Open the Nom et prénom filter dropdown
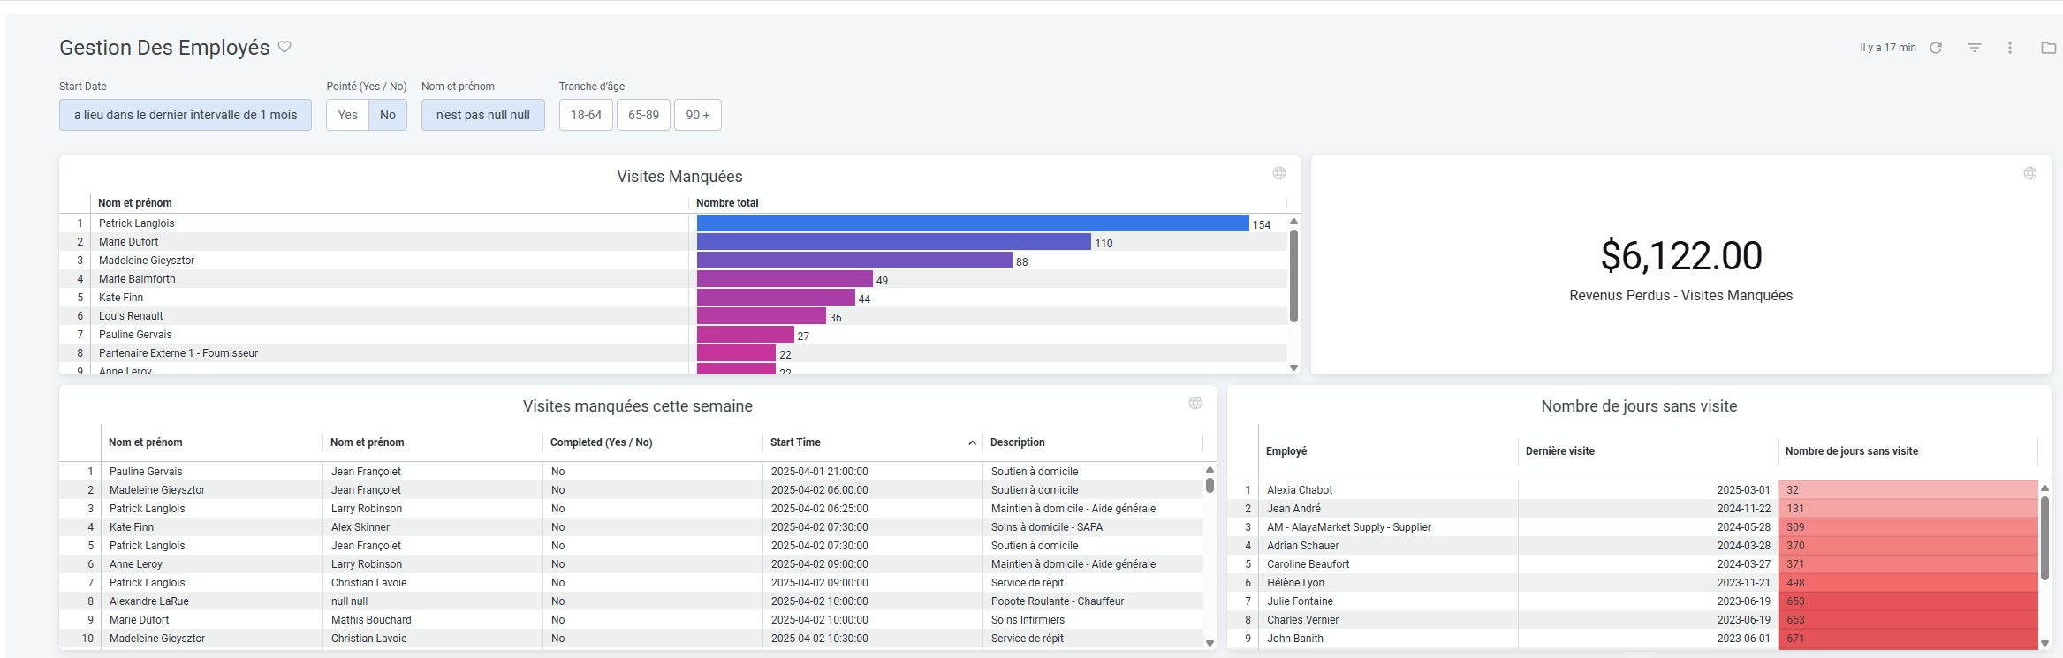The image size is (2063, 658). click(483, 115)
